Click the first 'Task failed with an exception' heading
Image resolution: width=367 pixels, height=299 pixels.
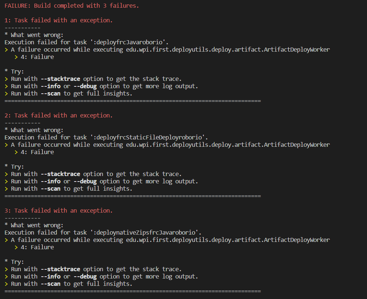(x=58, y=20)
